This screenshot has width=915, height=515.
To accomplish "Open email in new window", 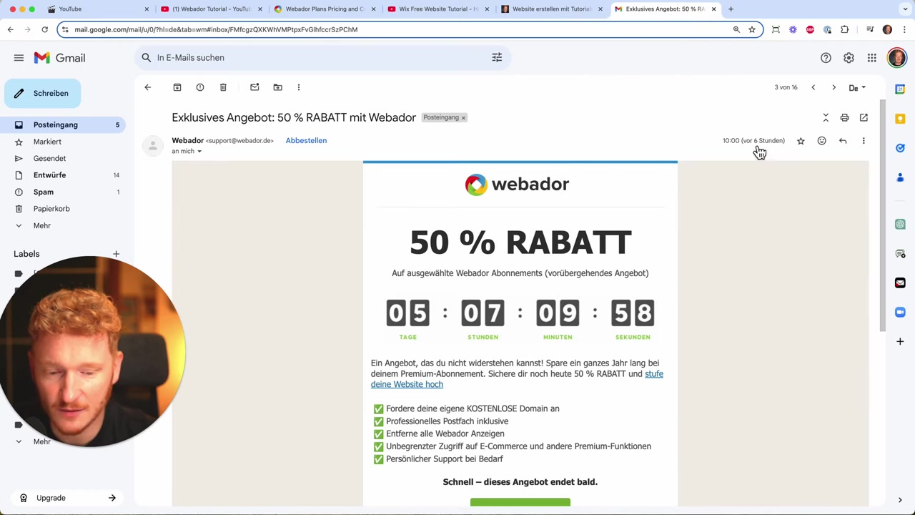I will pos(864,117).
